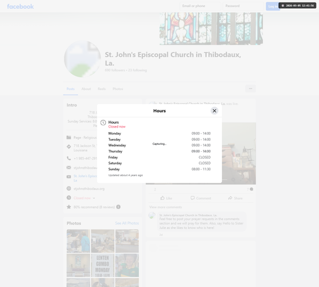Click 'Updated about 4 years ago' text

point(126,175)
